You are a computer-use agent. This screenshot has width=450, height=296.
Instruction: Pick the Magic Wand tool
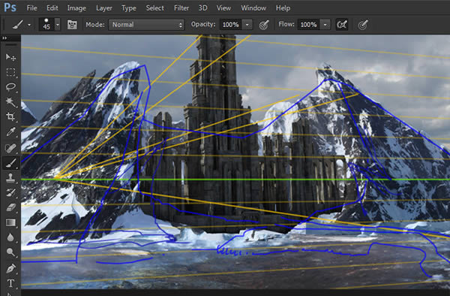pos(10,101)
